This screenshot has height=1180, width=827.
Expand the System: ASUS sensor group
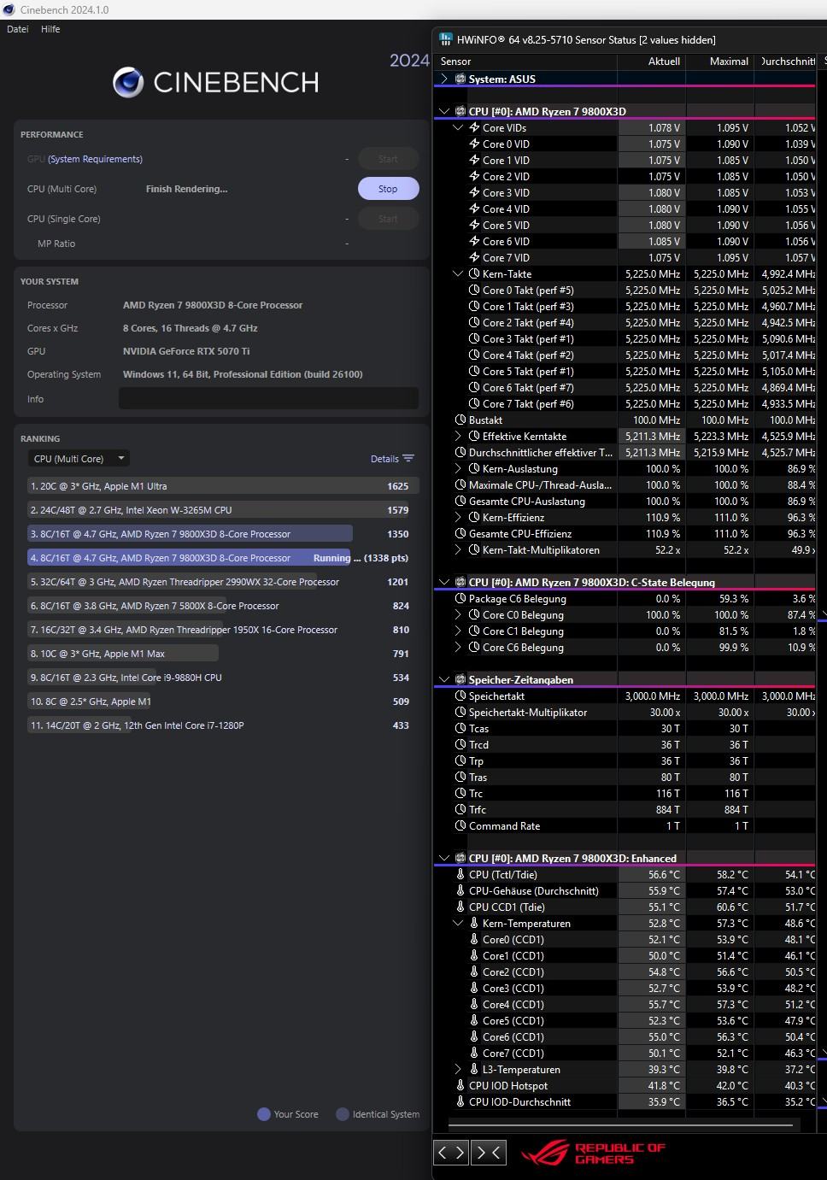pyautogui.click(x=443, y=79)
